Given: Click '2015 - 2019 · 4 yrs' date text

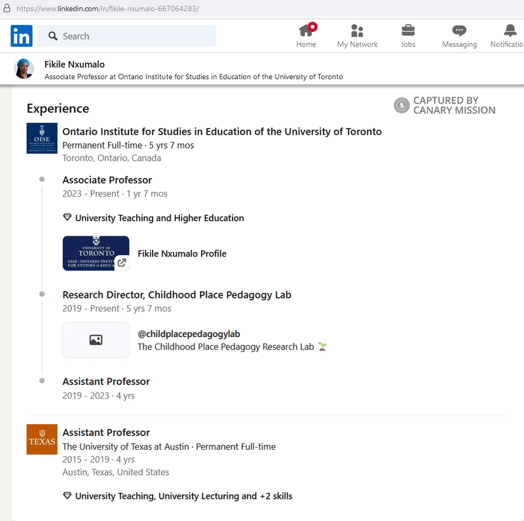Looking at the screenshot, I should [x=98, y=459].
